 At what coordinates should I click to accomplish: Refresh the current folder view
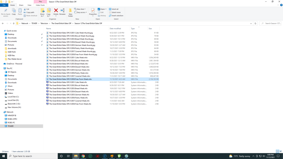[x=255, y=23]
